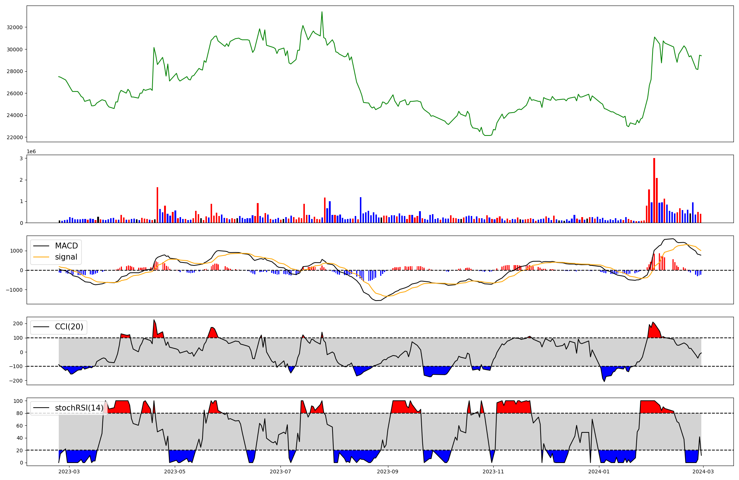This screenshot has height=480, width=739.
Task: Click the tallest red volume bar
Action: [654, 190]
